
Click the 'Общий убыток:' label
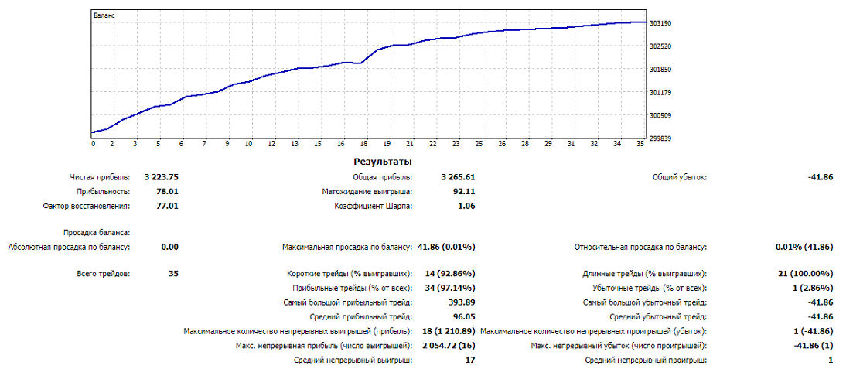point(680,177)
